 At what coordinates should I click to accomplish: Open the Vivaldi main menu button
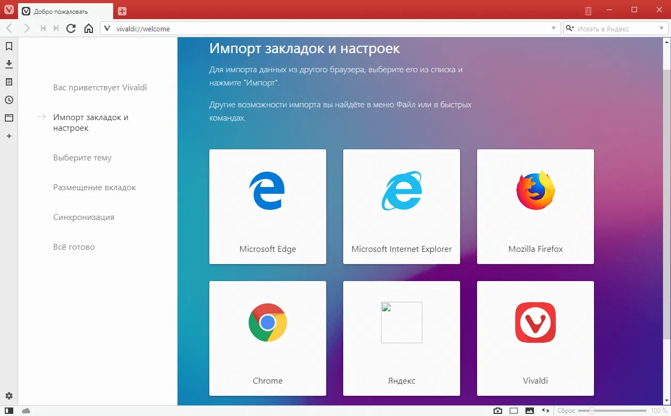point(8,11)
